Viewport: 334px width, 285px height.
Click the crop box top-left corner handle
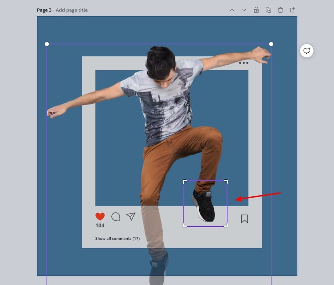[185, 182]
